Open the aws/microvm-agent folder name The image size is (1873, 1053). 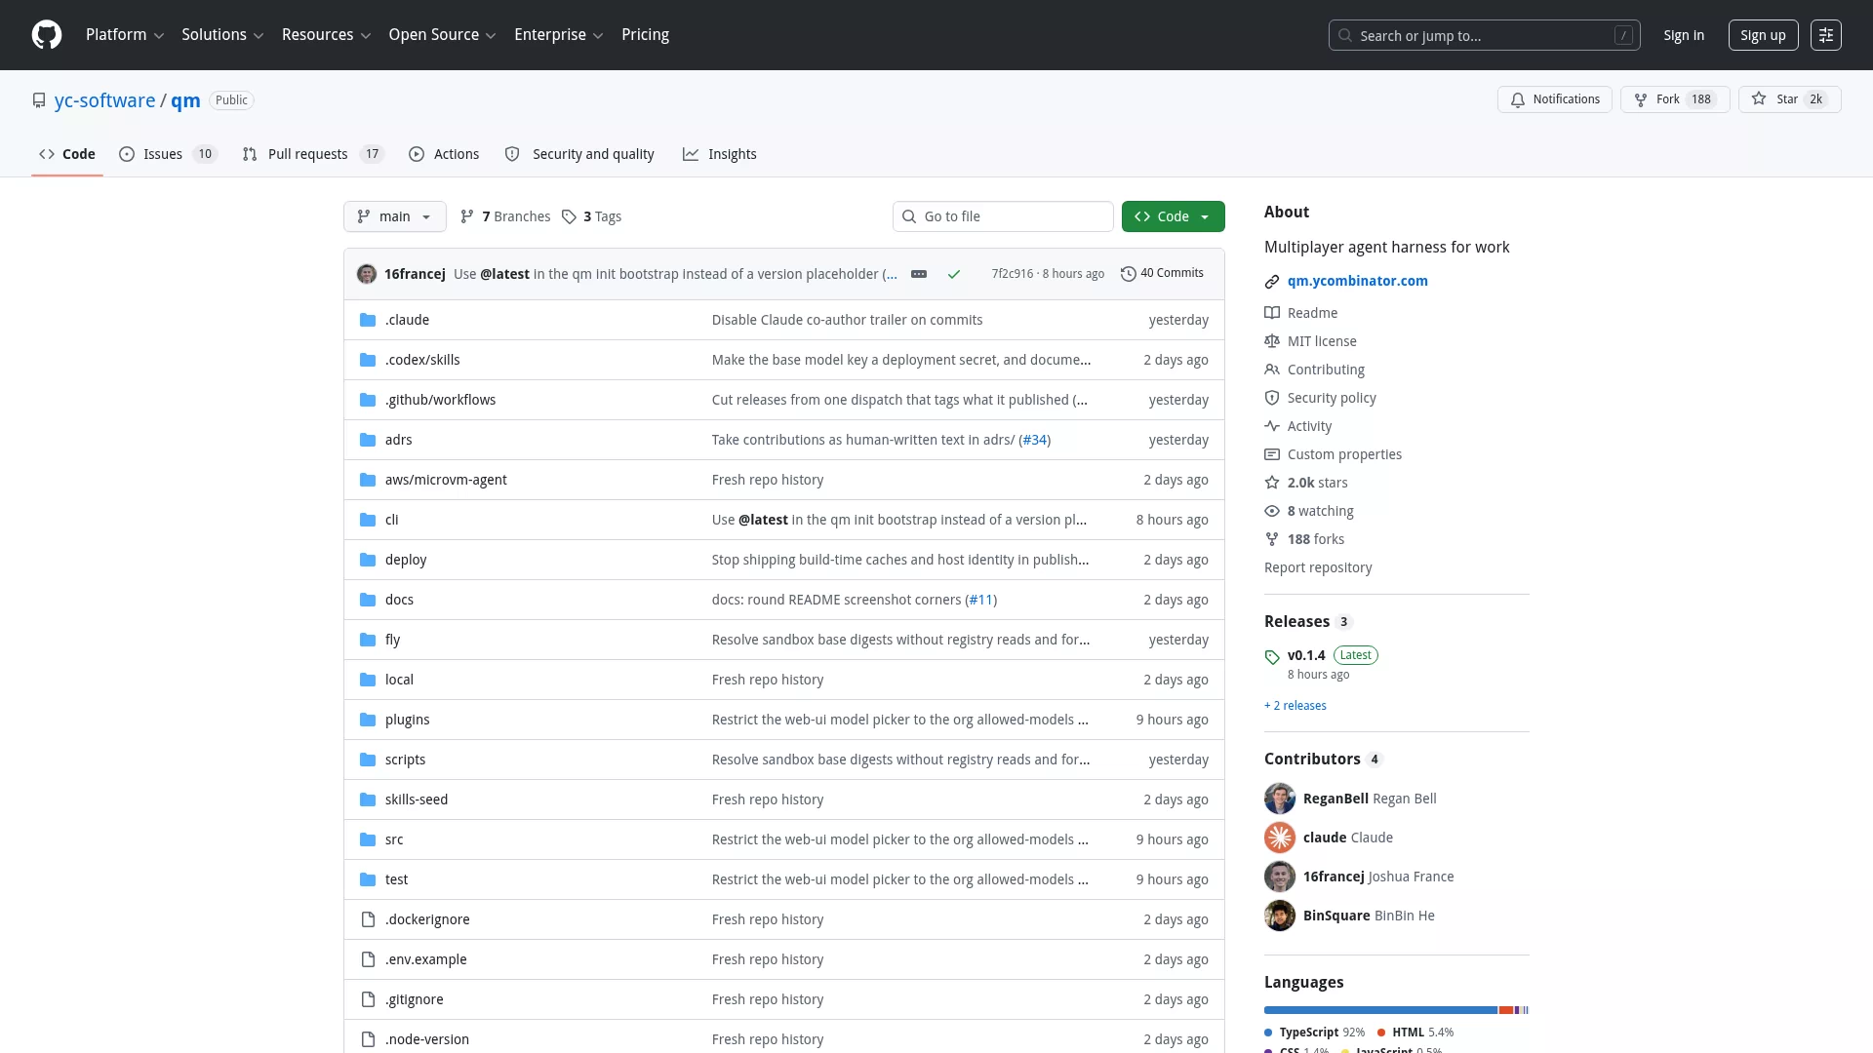coord(445,480)
